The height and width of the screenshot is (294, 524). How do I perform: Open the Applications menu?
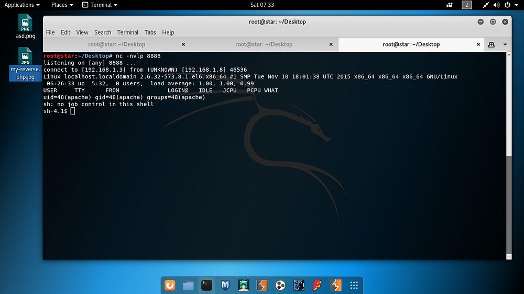click(21, 5)
